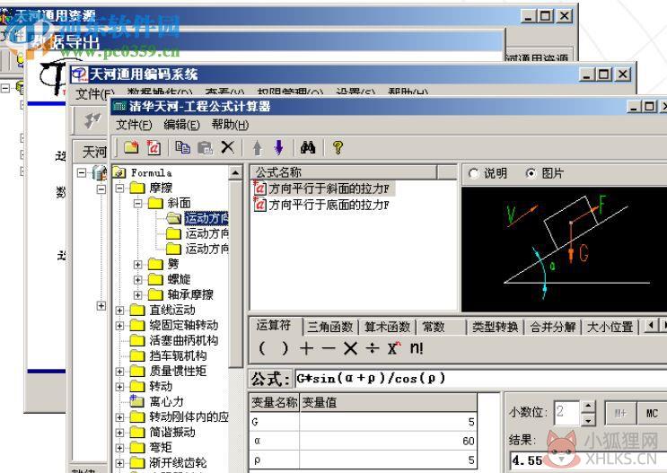Select the 图片 radio button
667x473 pixels.
point(531,173)
